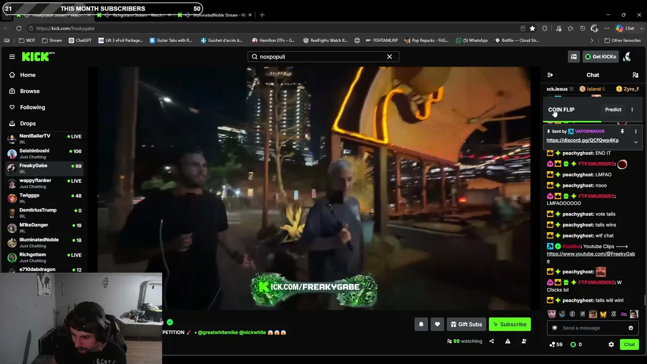Open the Other favourites folder
Viewport: 647px width, 364px height.
[x=622, y=40]
